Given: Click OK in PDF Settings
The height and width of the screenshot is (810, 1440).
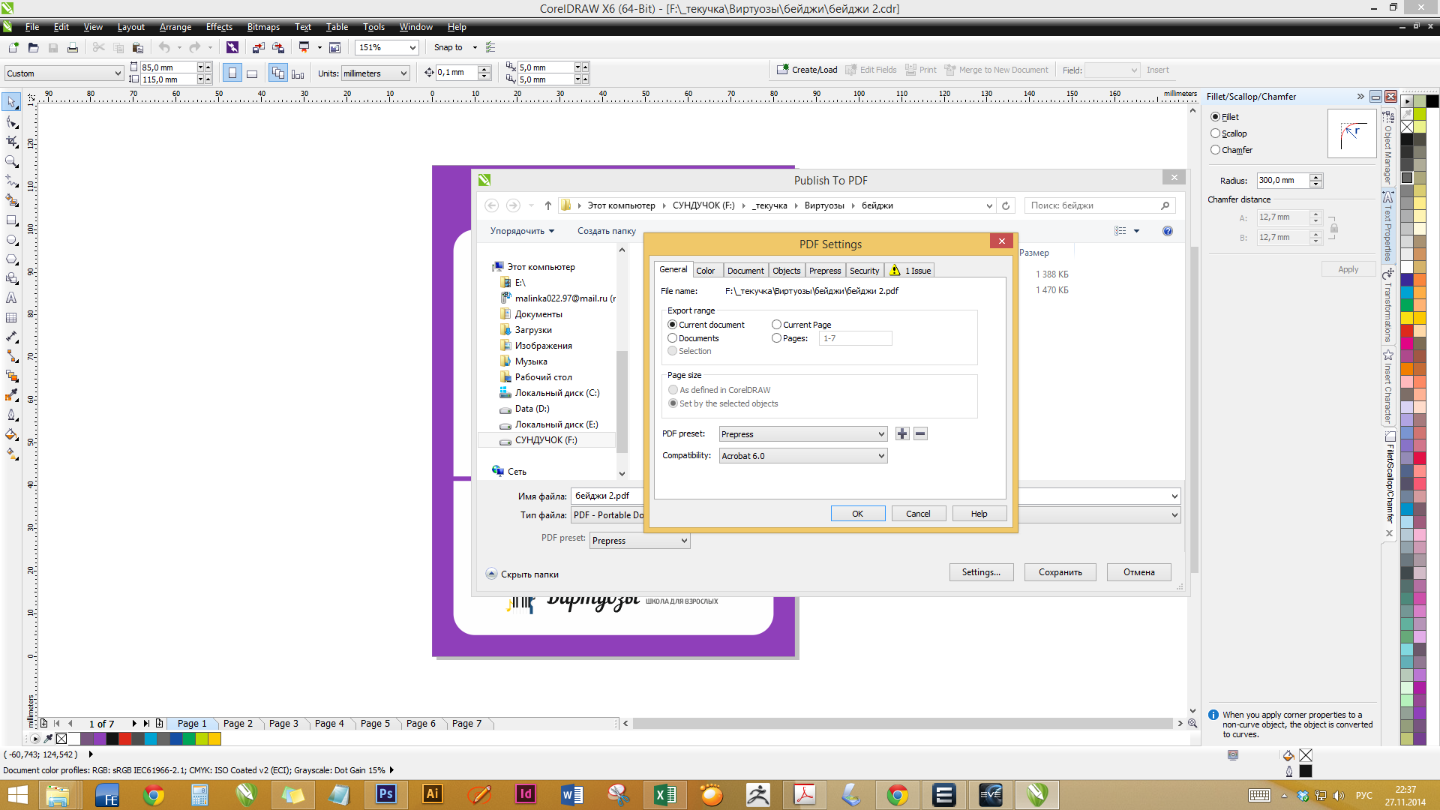Looking at the screenshot, I should [x=858, y=514].
